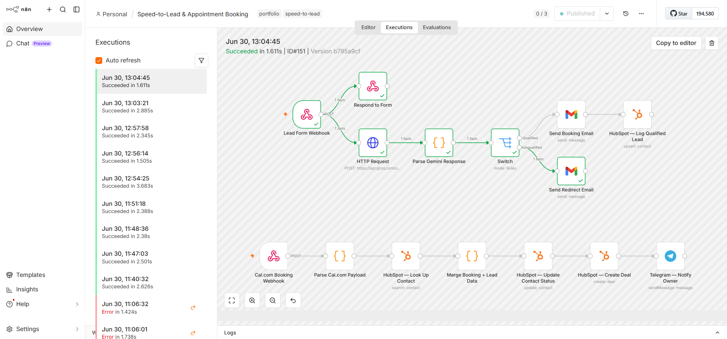
Task: Retry the failed 11:06:32 execution
Action: pyautogui.click(x=193, y=308)
